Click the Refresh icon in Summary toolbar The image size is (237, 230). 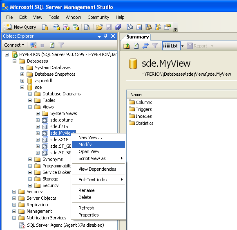point(136,46)
